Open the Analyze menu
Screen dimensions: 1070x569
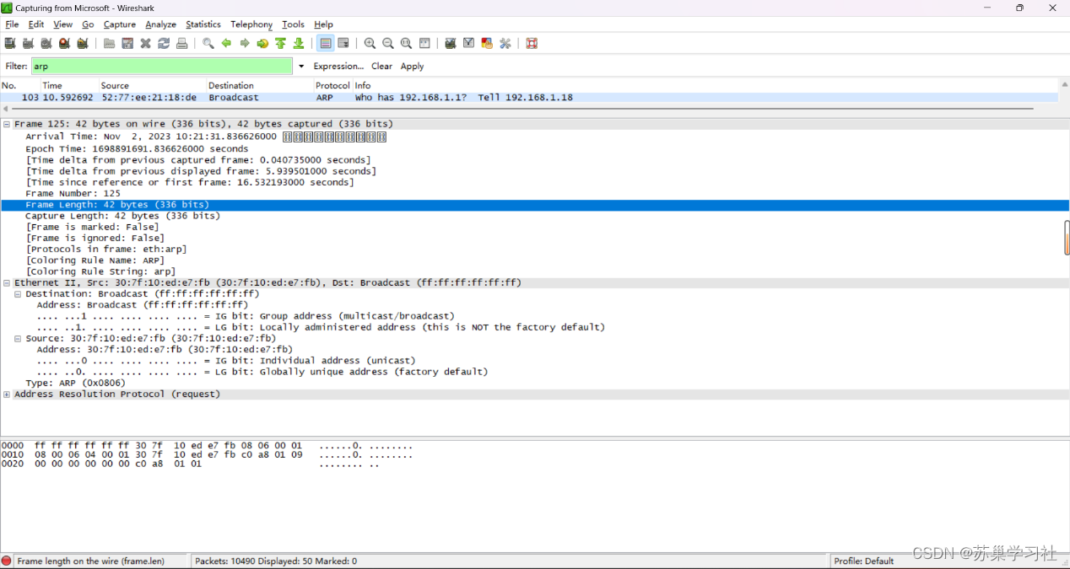click(x=160, y=24)
